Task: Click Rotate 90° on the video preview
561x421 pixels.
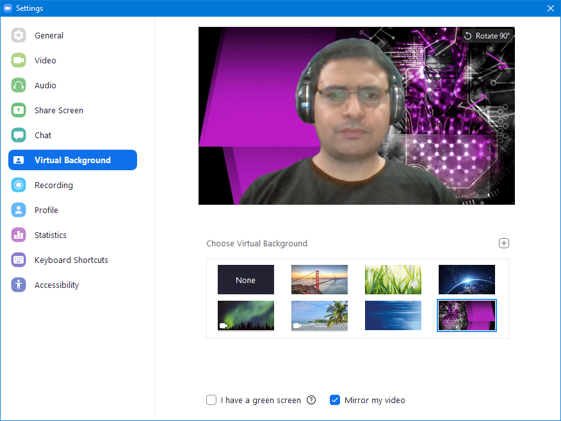Action: tap(487, 36)
